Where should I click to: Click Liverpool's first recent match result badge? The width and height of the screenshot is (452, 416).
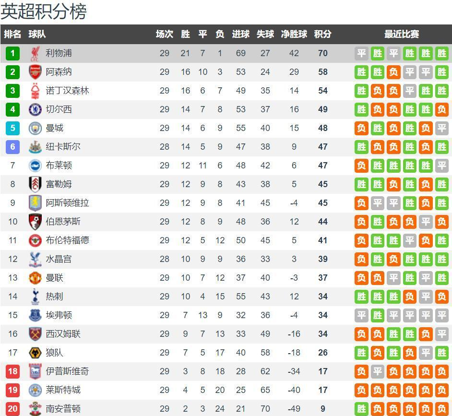(x=361, y=53)
